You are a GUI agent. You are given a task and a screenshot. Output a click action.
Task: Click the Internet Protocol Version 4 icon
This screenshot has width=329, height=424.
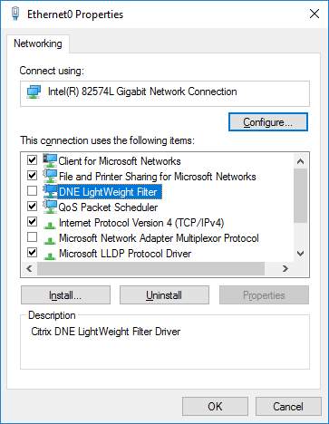point(50,225)
